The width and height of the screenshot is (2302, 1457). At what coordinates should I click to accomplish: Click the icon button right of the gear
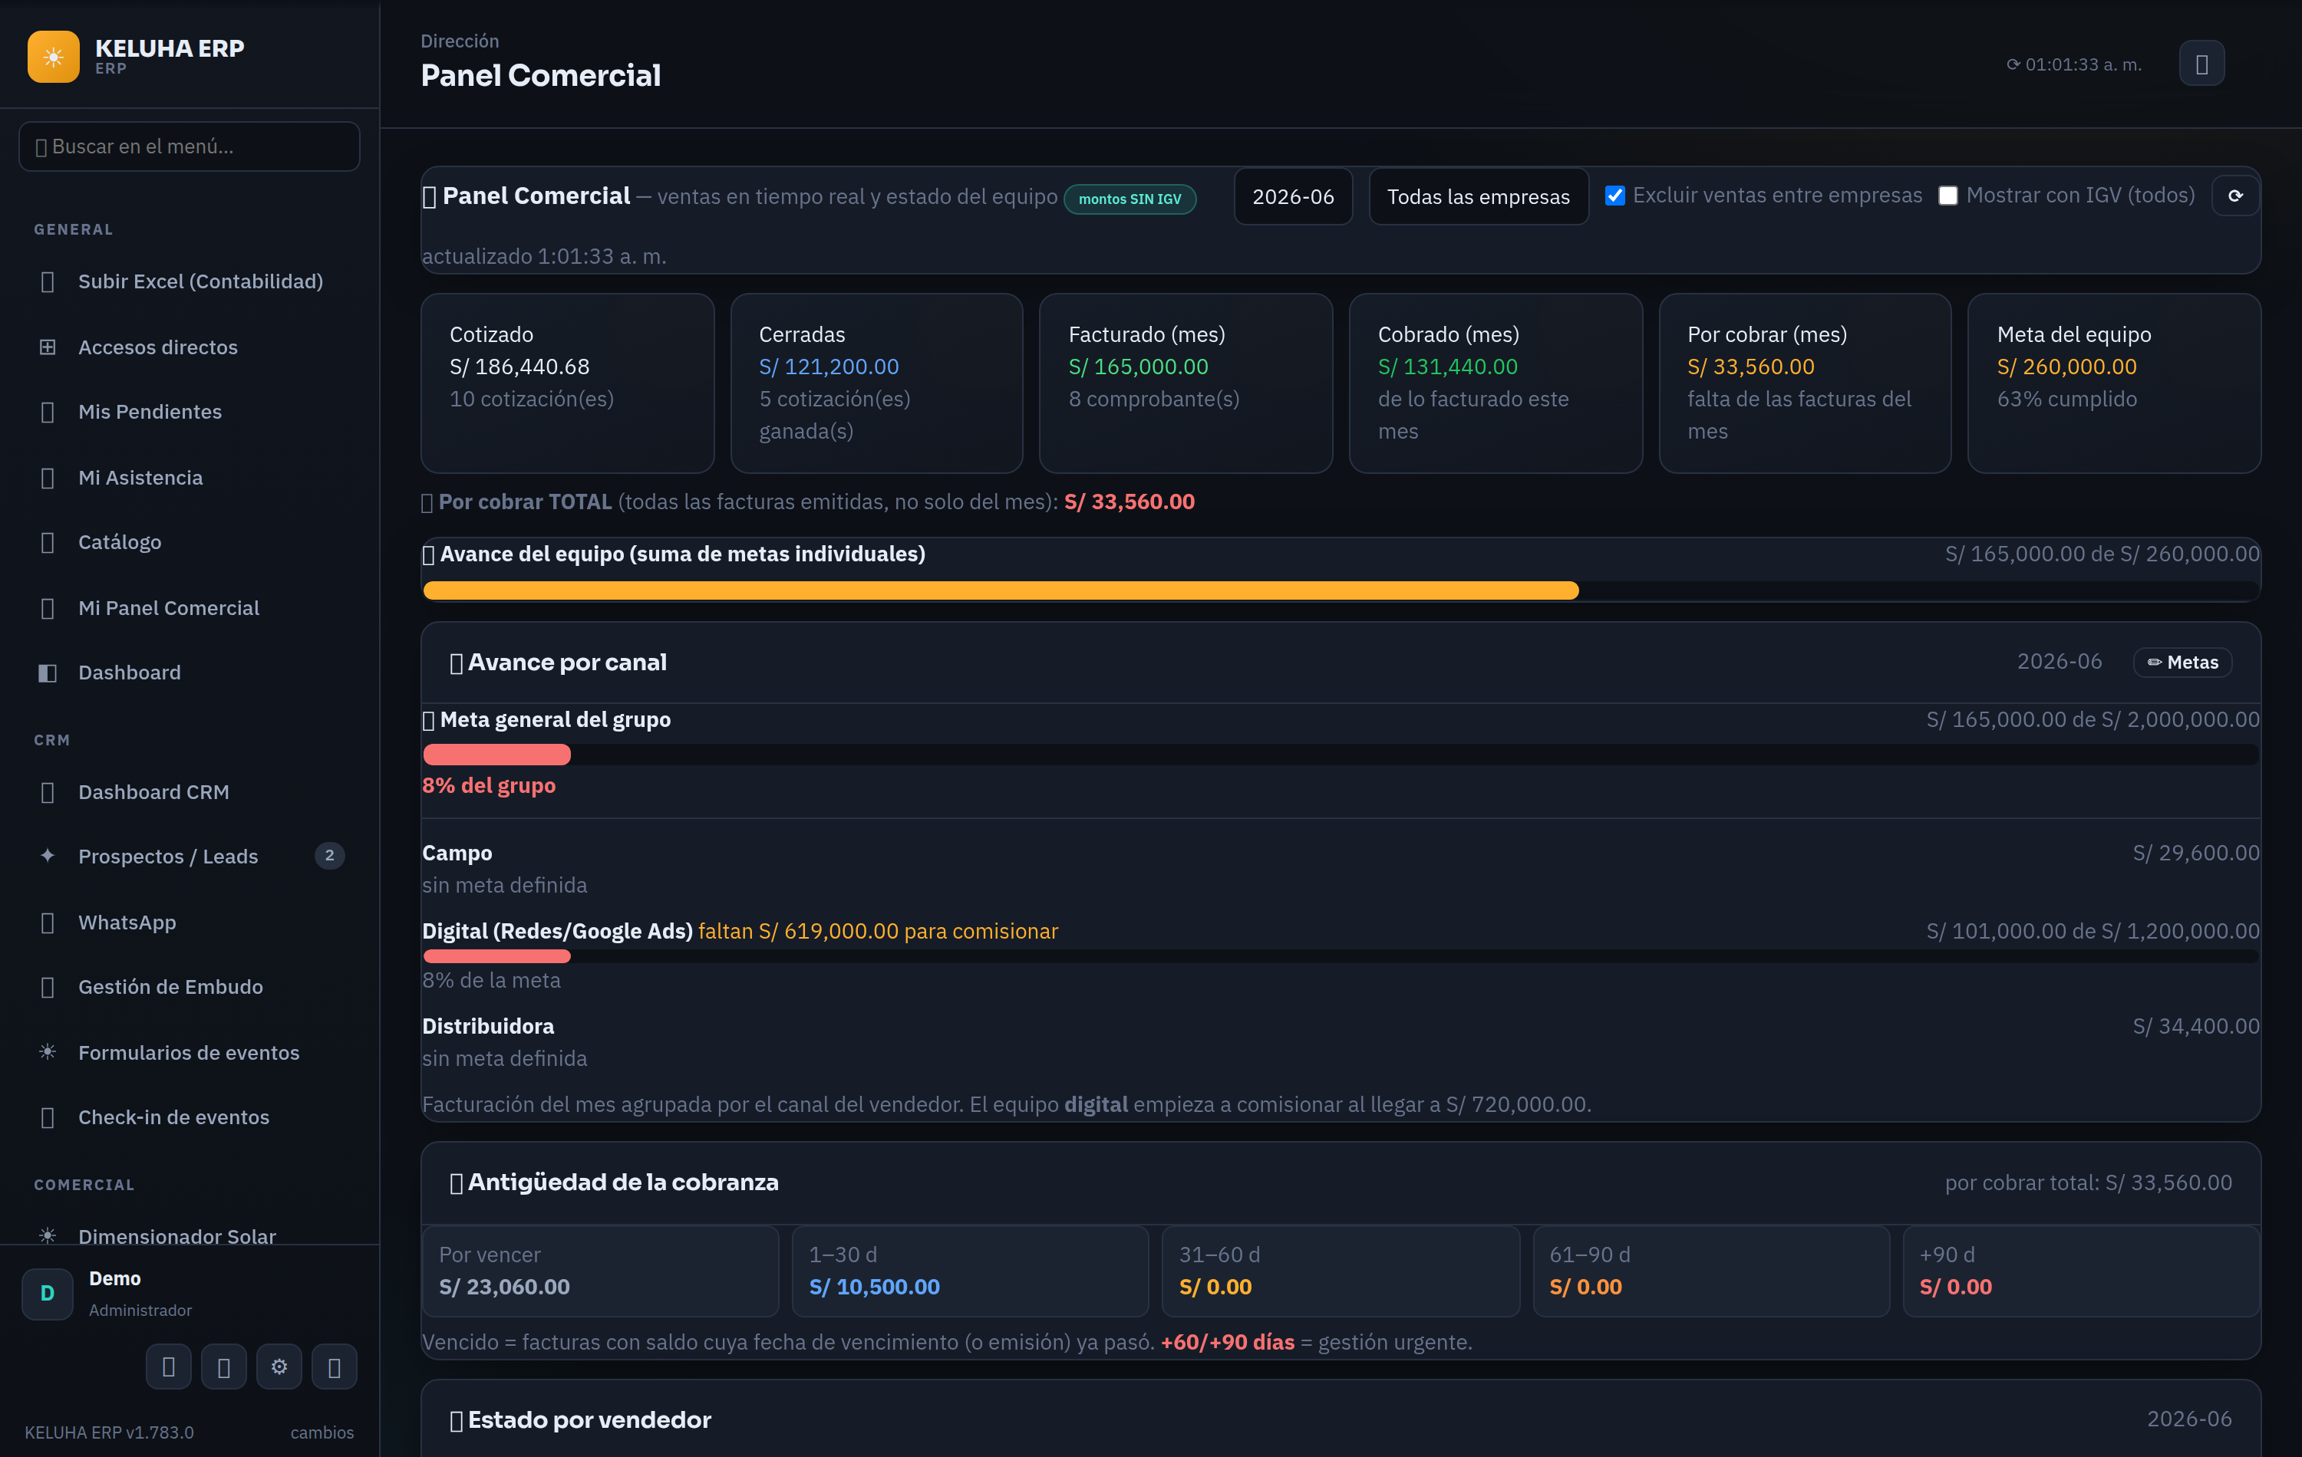(x=335, y=1367)
